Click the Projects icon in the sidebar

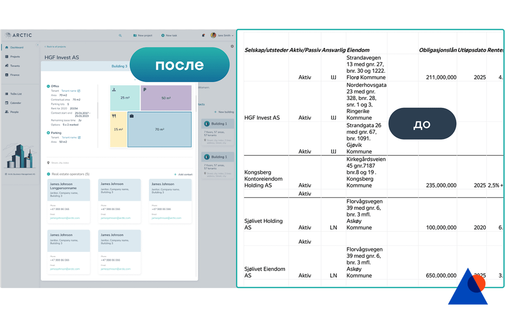[7, 57]
